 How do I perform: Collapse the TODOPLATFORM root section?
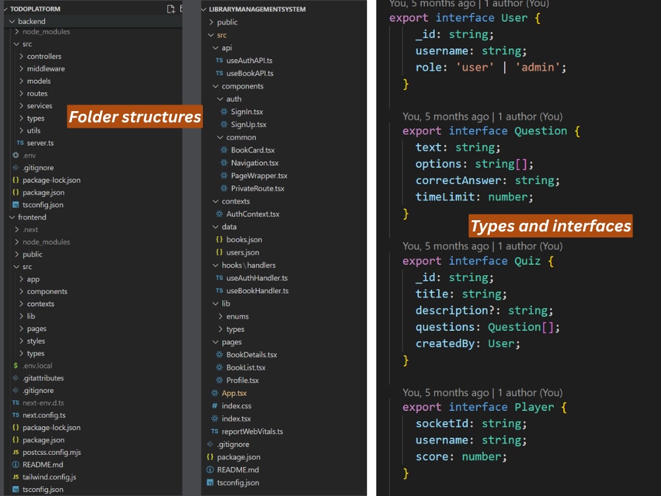point(5,9)
